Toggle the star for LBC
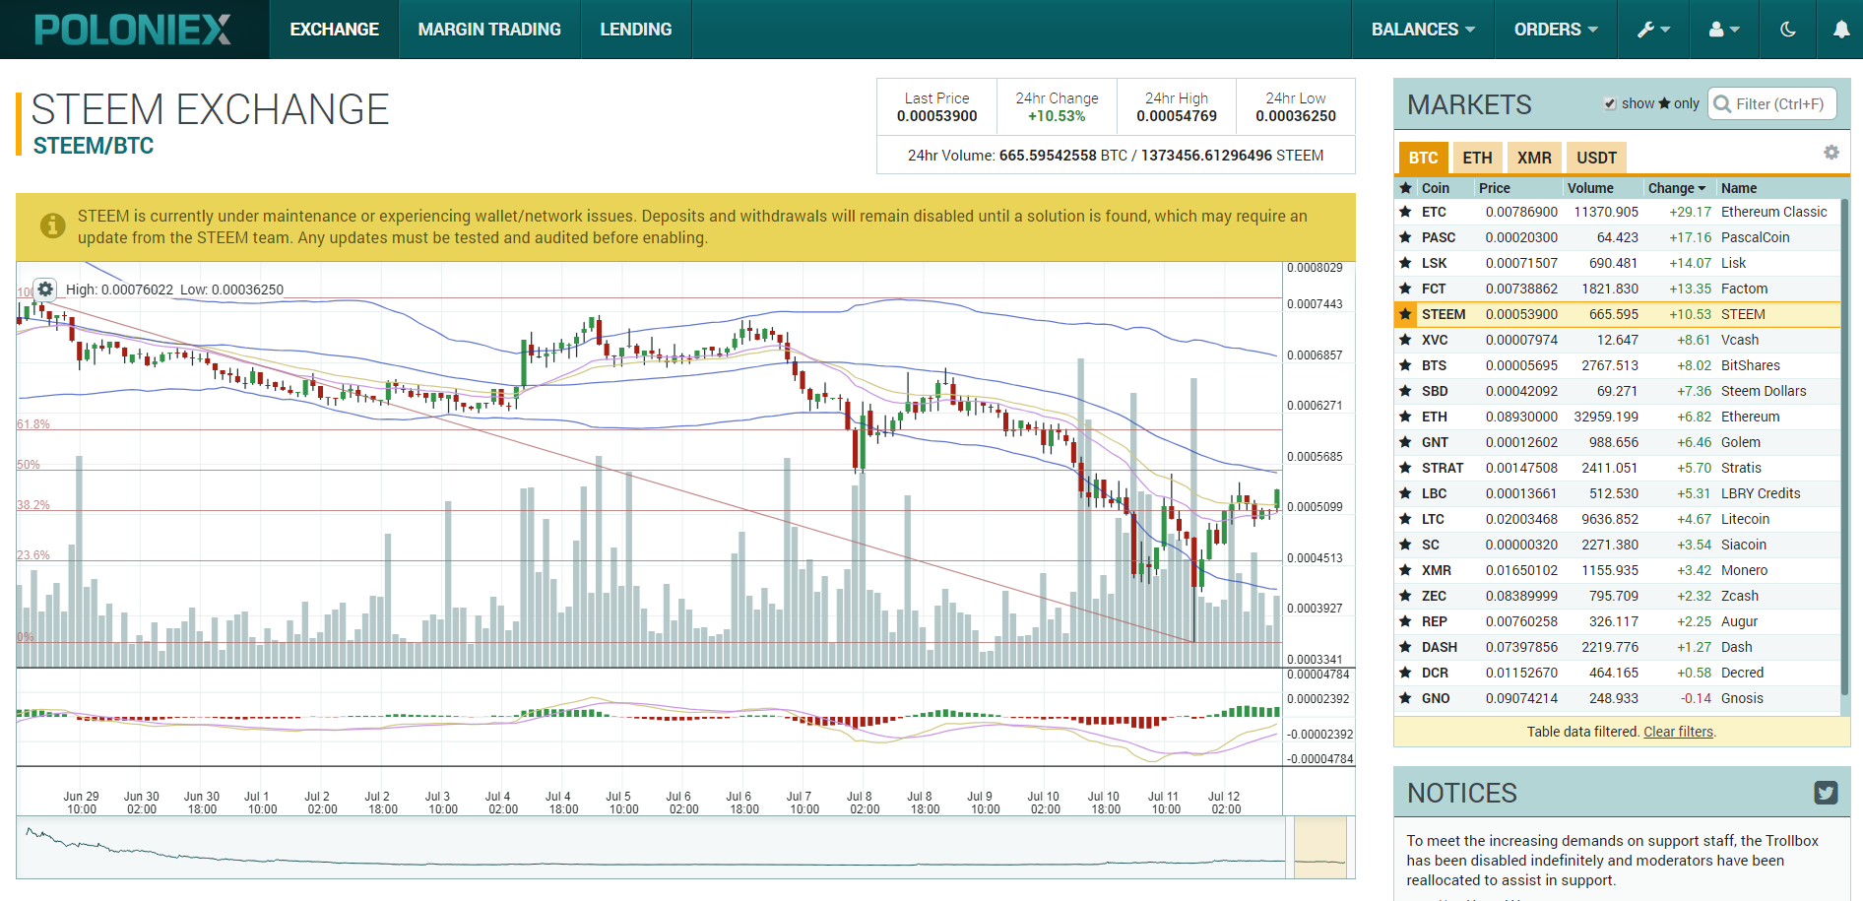This screenshot has width=1863, height=901. [1406, 493]
